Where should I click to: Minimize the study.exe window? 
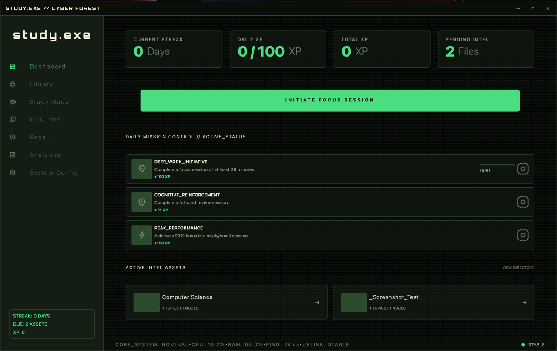coord(518,8)
